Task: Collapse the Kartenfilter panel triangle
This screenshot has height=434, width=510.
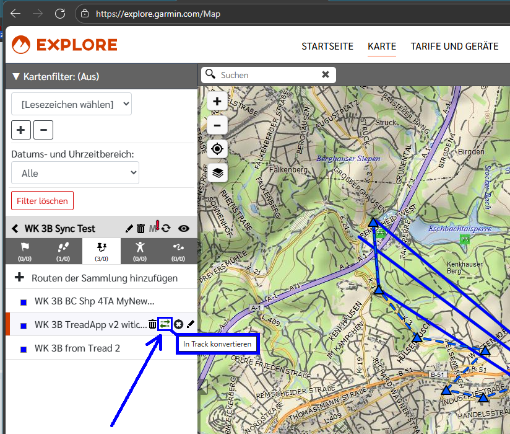Action: [x=15, y=76]
